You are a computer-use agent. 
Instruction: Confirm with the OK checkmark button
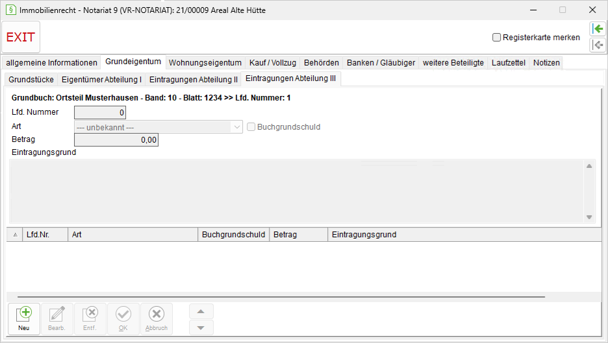123,319
